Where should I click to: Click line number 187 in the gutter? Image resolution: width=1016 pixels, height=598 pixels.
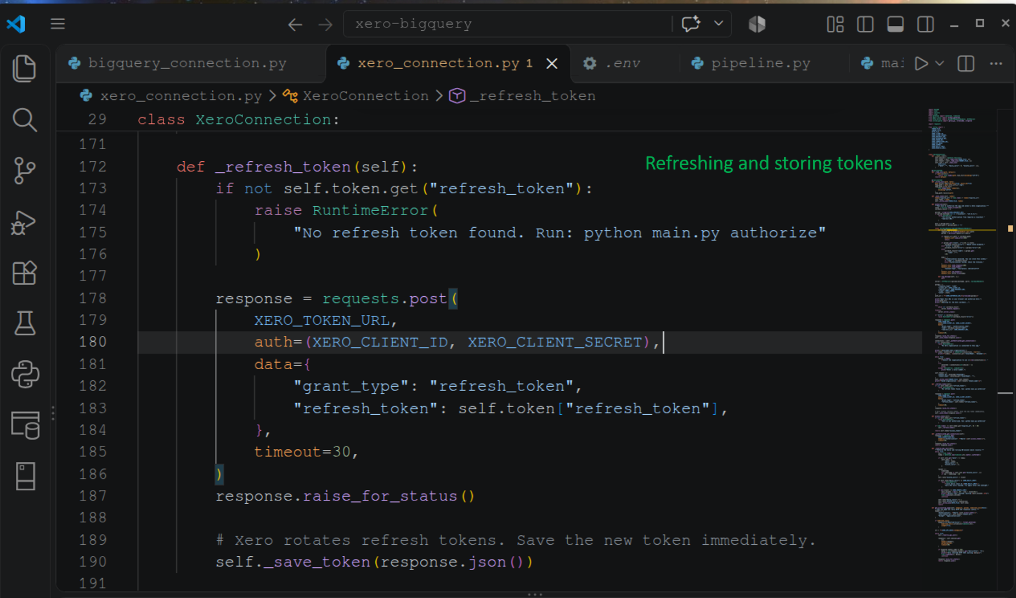(93, 496)
